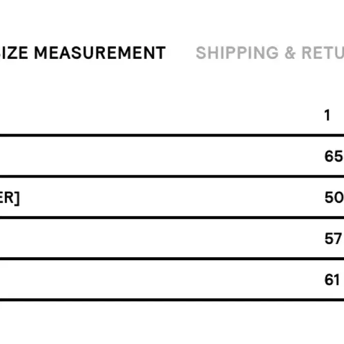Click the word SHIPPING in the grey tab

click(x=237, y=53)
